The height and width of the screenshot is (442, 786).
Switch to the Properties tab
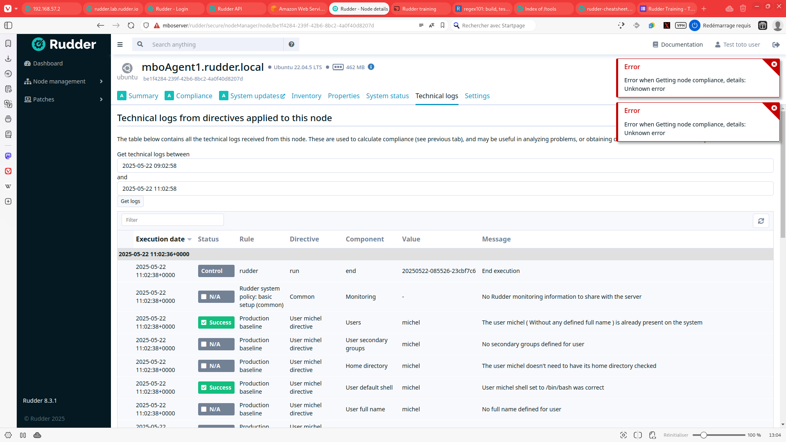coord(343,96)
